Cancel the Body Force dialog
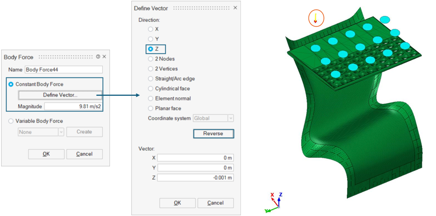 click(x=84, y=154)
